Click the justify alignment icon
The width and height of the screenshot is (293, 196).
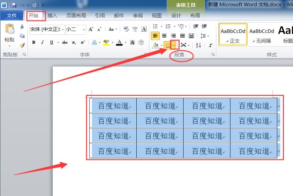coord(182,36)
